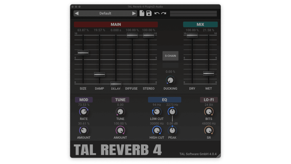Click the EQ peak frequency knob
291x164 pixels.
[x=172, y=112]
